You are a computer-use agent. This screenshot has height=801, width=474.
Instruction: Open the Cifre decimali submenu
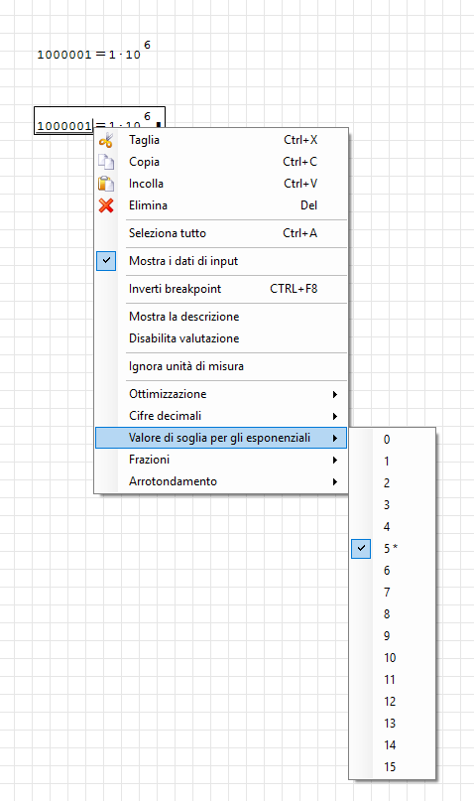(x=221, y=416)
